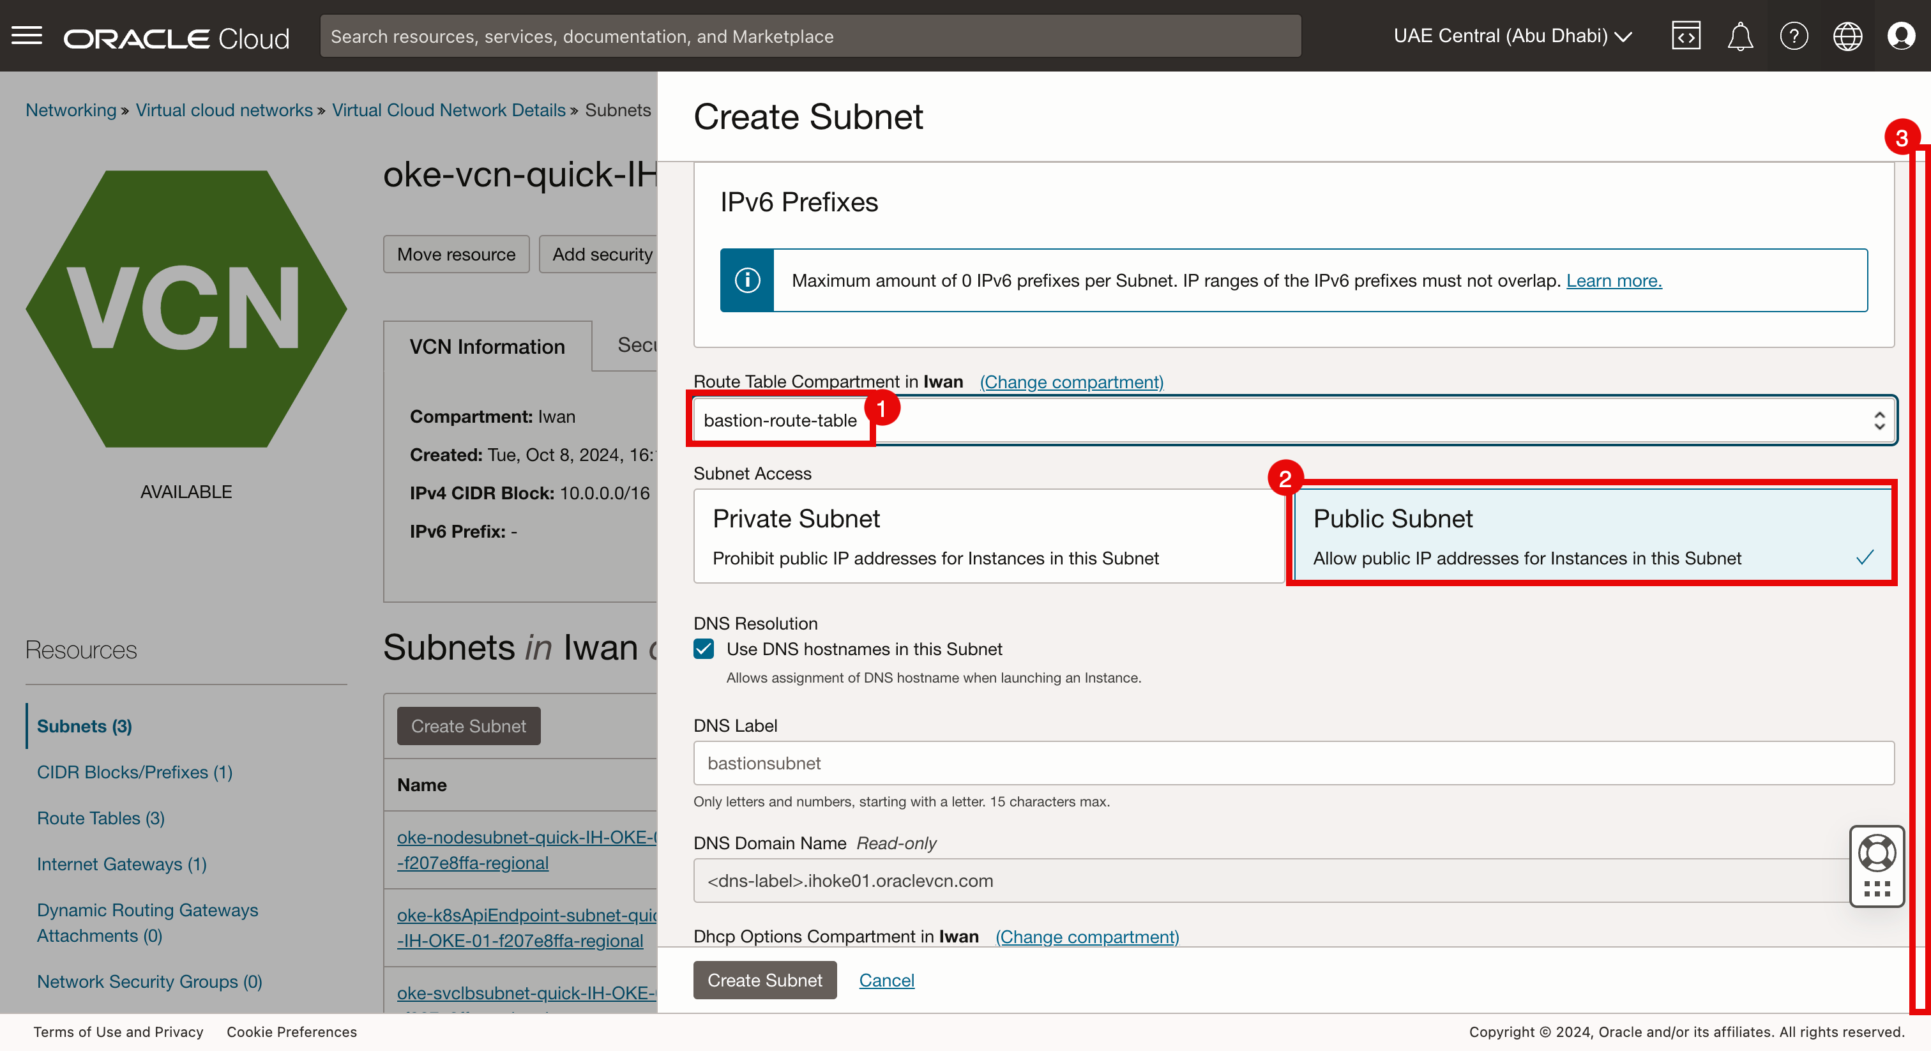
Task: Expand the UAE Central region selector
Action: 1512,36
